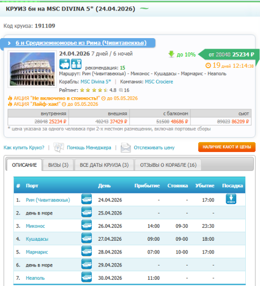This screenshot has height=286, width=260.
Task: Open the MSC Divina 5* ship link
Action: point(96,82)
